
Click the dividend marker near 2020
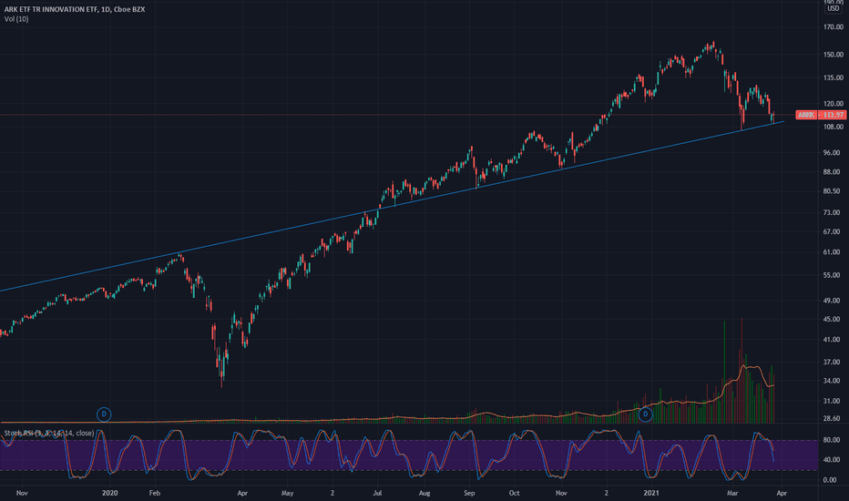(x=104, y=414)
